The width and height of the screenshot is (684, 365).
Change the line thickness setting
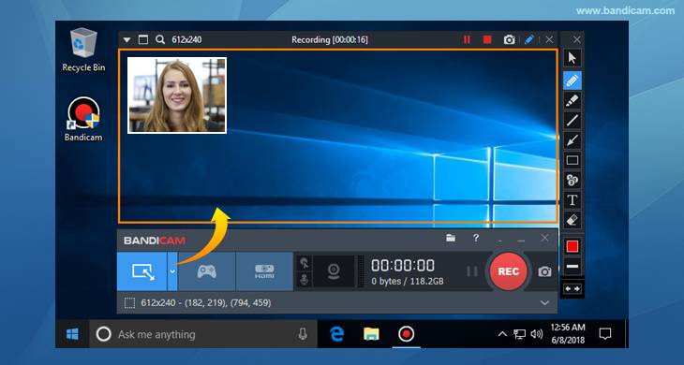click(x=572, y=266)
